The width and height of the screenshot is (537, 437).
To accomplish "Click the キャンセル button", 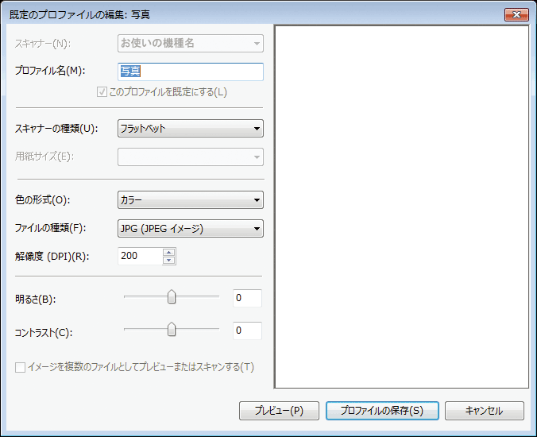I will [x=484, y=411].
